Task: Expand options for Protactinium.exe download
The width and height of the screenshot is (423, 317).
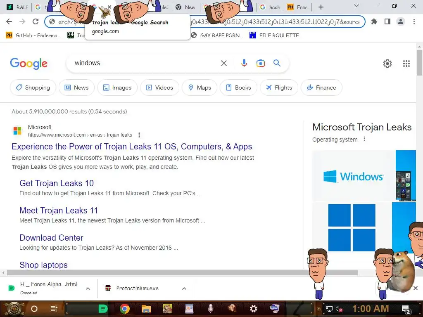Action: click(x=184, y=289)
